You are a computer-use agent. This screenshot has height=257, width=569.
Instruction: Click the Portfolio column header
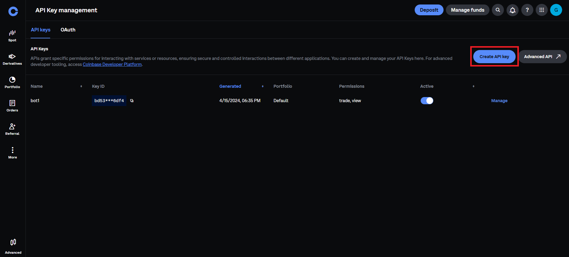(x=283, y=86)
